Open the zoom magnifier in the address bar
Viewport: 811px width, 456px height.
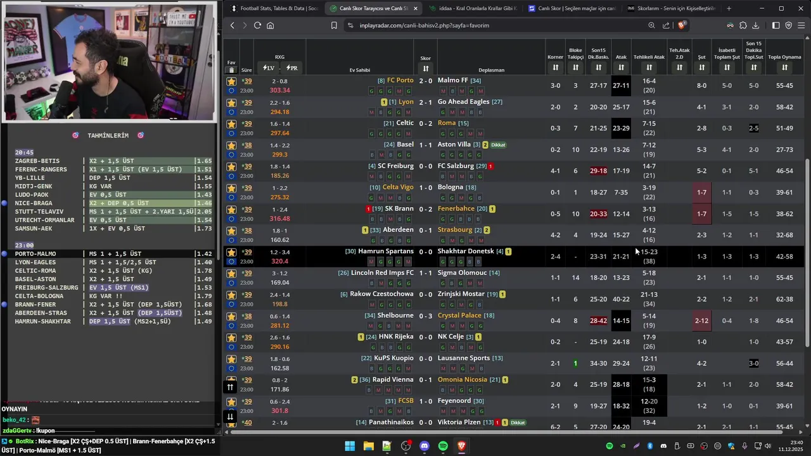tap(651, 25)
